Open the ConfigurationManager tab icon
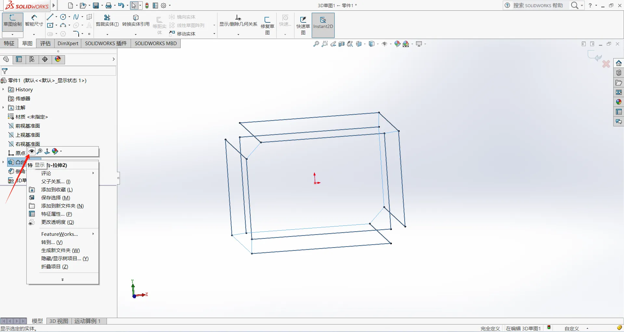The height and width of the screenshot is (332, 624). point(32,59)
